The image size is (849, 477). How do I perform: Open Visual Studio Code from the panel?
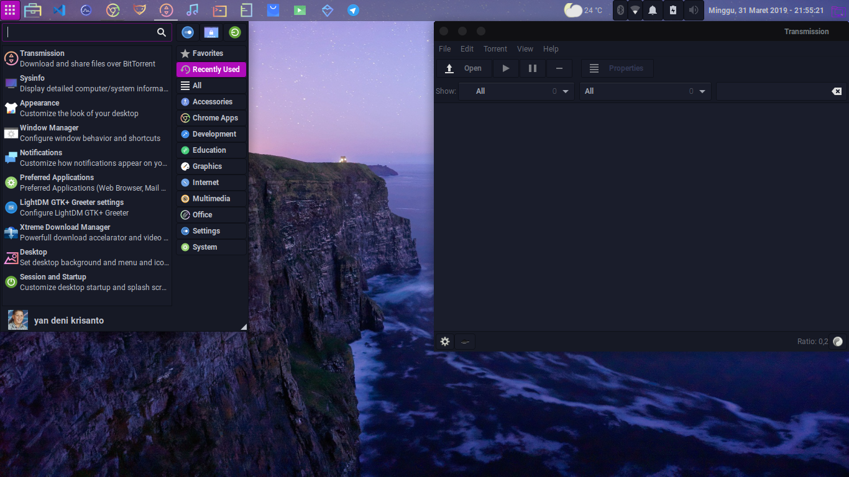pyautogui.click(x=59, y=10)
